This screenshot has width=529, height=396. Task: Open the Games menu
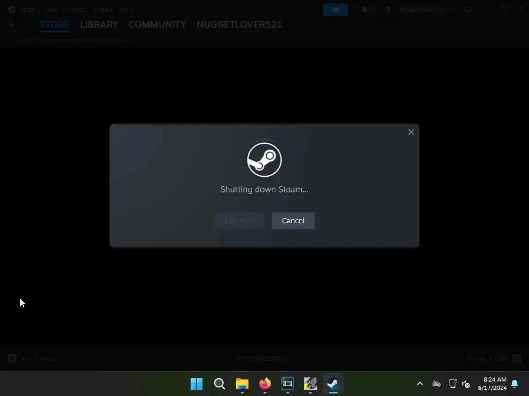coord(103,9)
